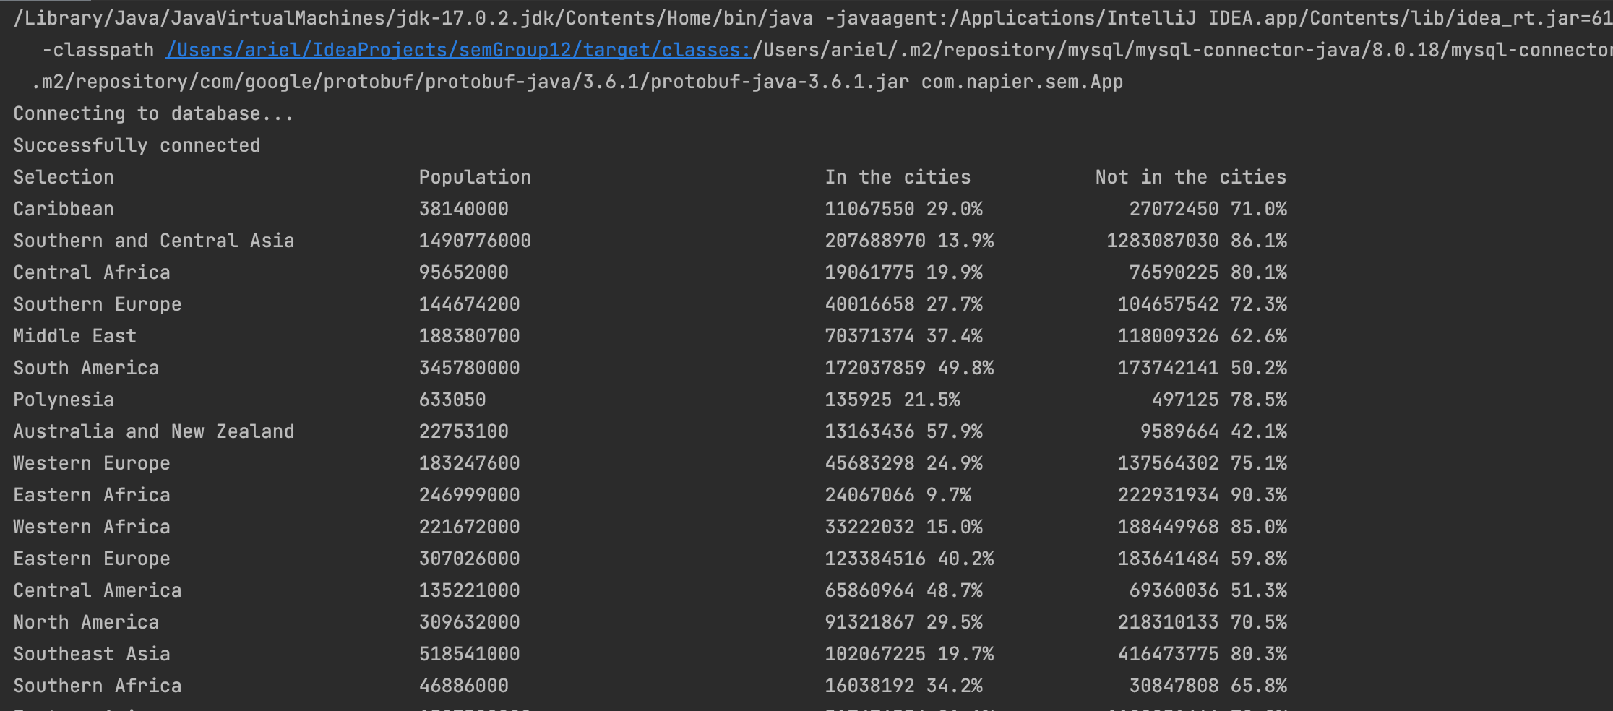The height and width of the screenshot is (711, 1613).
Task: Click Middle East population 188380700
Action: [470, 336]
